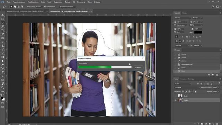
Task: Open leading (Авто) dropdown
Action: pos(197,22)
